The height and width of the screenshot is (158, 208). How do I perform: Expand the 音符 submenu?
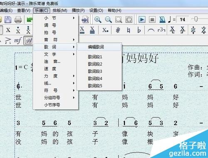click(55, 40)
